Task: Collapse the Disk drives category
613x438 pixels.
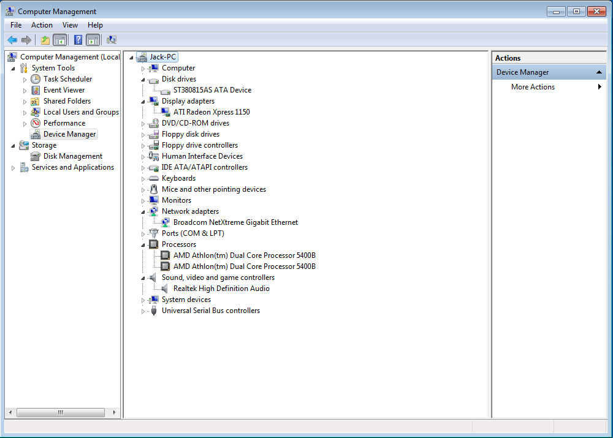Action: click(x=143, y=80)
